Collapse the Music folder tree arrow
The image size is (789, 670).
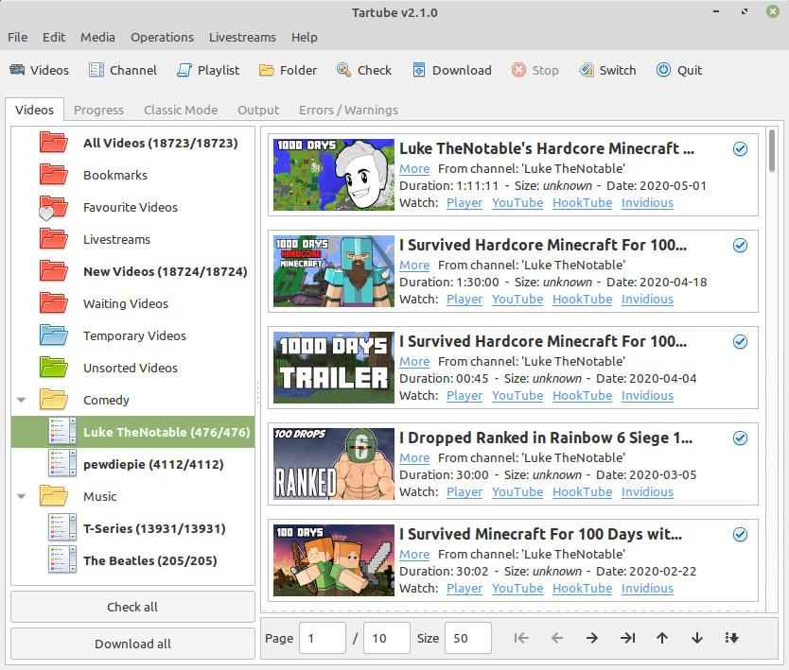21,497
